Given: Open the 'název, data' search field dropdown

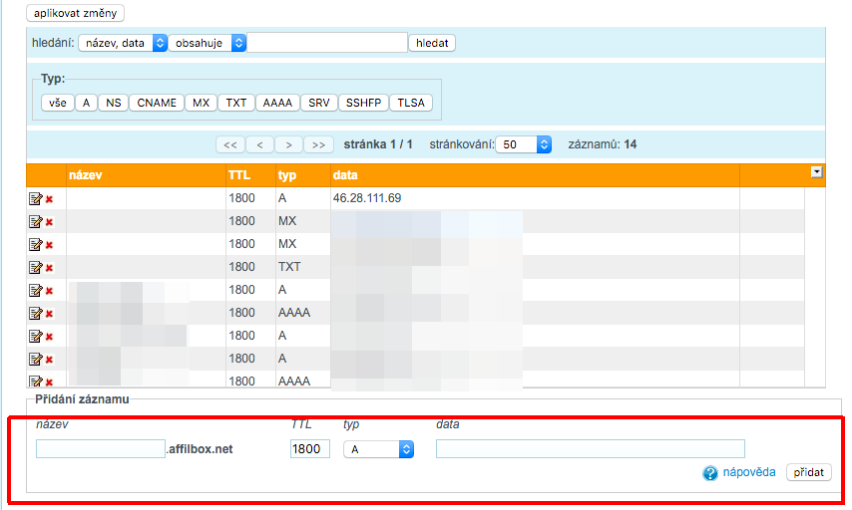Looking at the screenshot, I should pyautogui.click(x=122, y=43).
